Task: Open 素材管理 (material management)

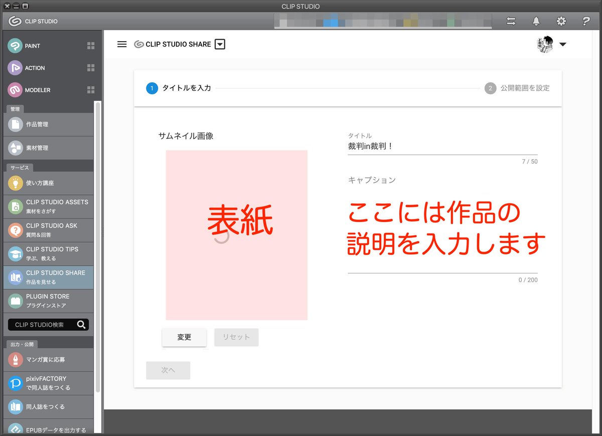Action: coord(49,148)
